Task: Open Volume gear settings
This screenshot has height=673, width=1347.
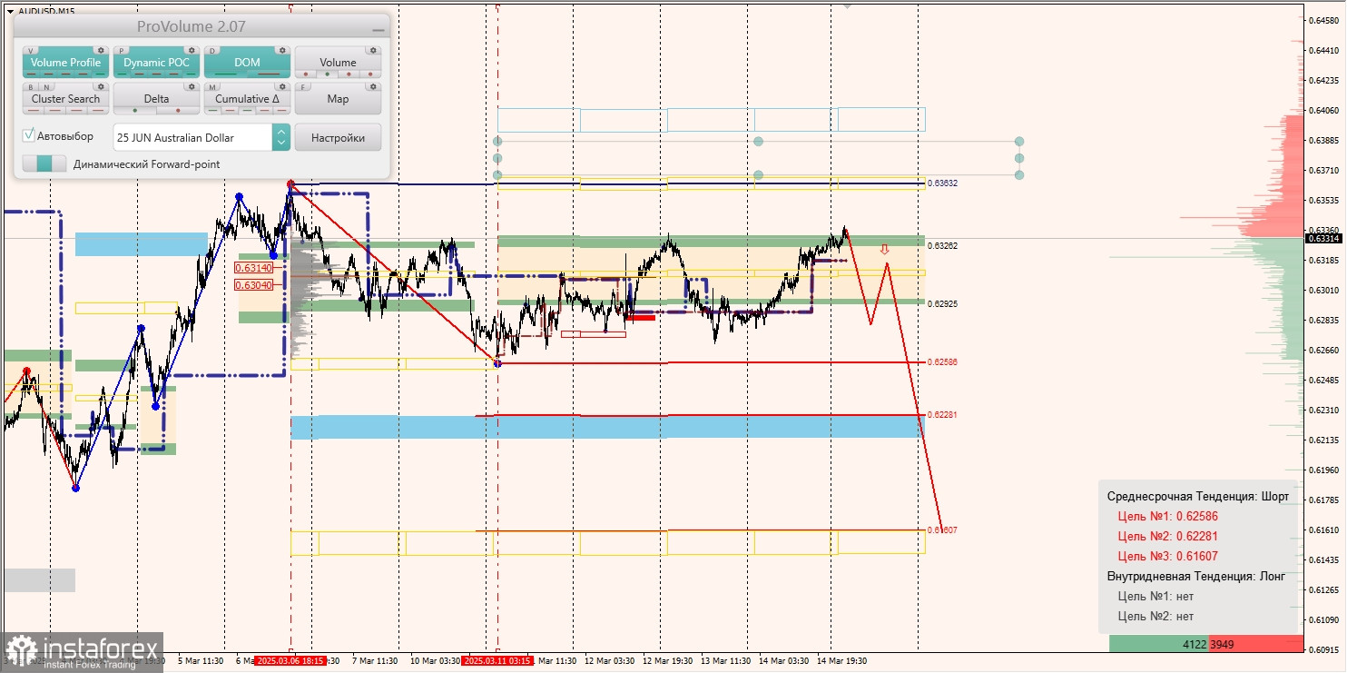Action: click(373, 50)
